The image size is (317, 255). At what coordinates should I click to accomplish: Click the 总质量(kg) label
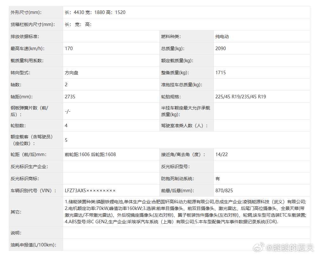[x=173, y=49]
